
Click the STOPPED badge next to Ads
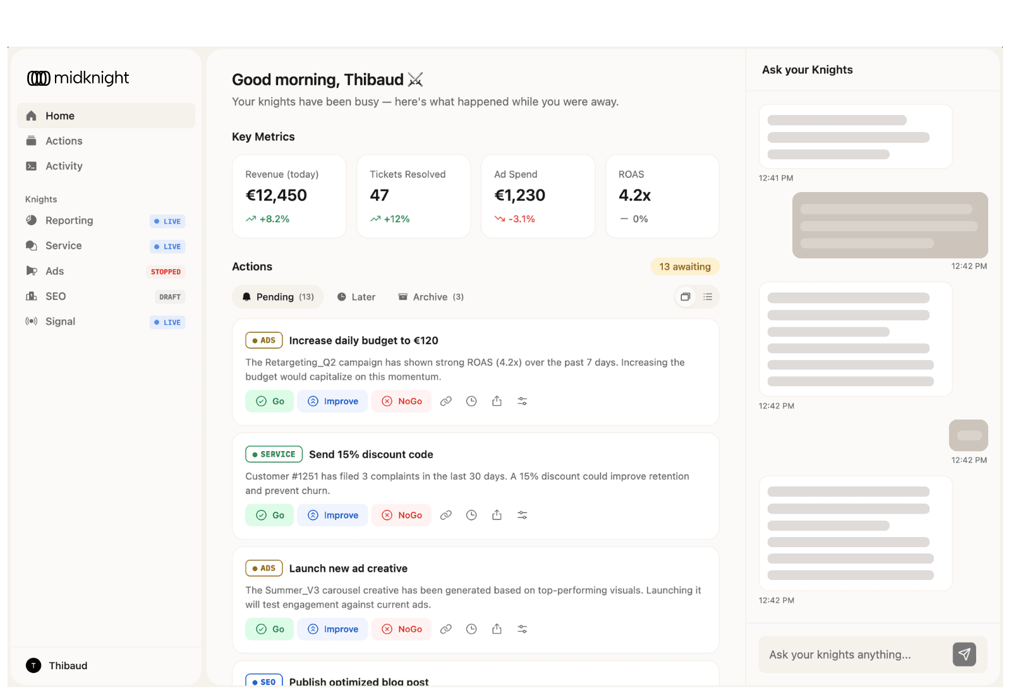[x=166, y=271]
